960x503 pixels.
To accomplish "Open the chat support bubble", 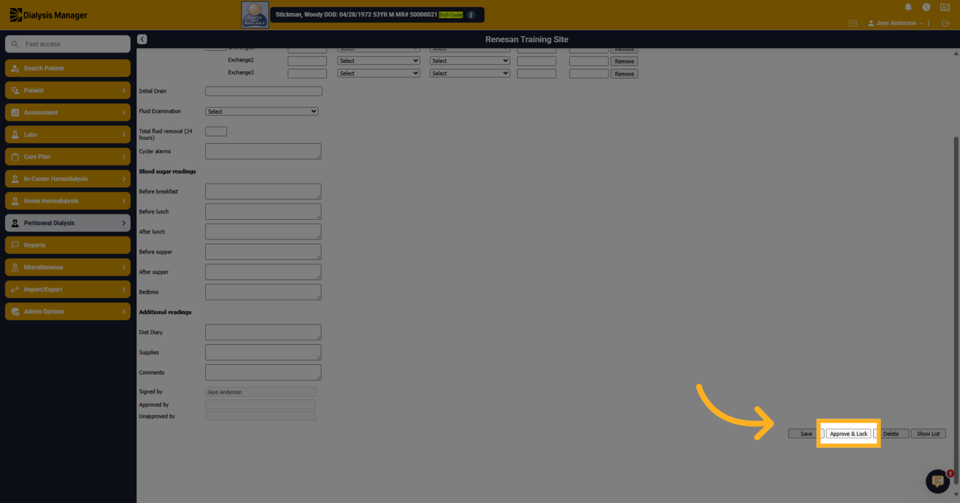I will point(938,481).
